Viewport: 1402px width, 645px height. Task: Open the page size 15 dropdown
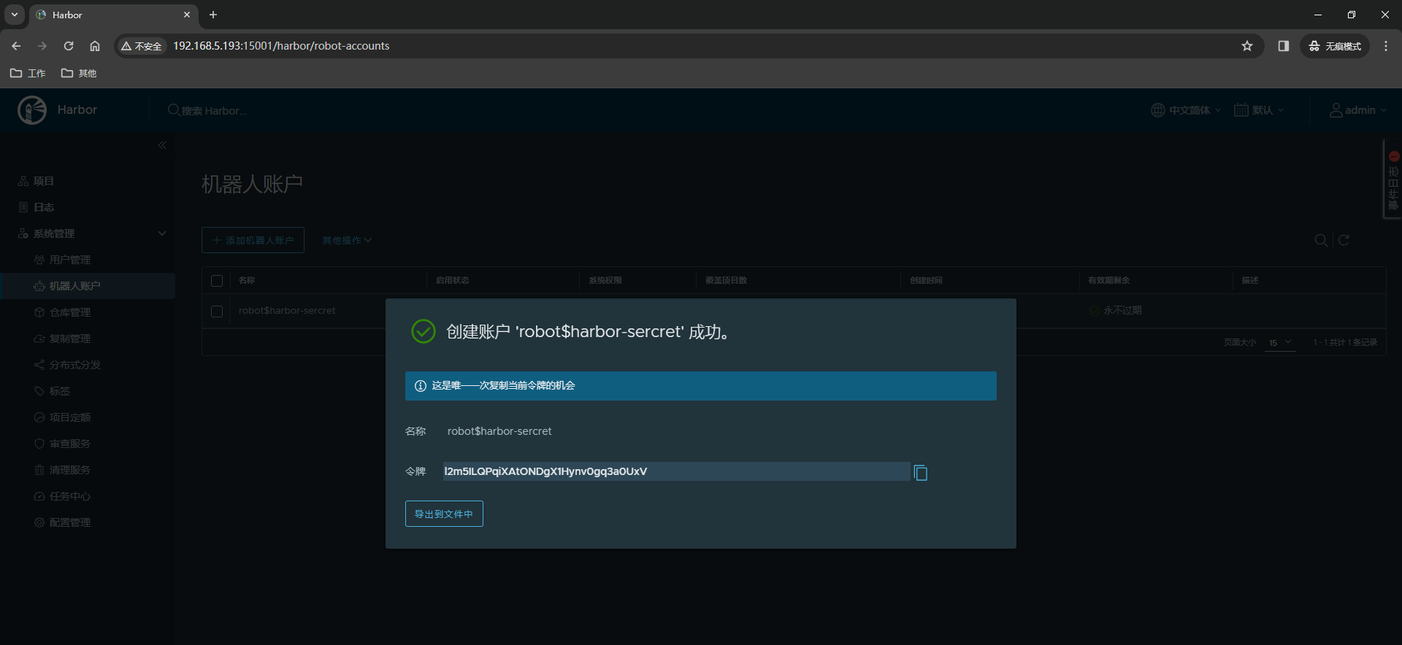1280,342
